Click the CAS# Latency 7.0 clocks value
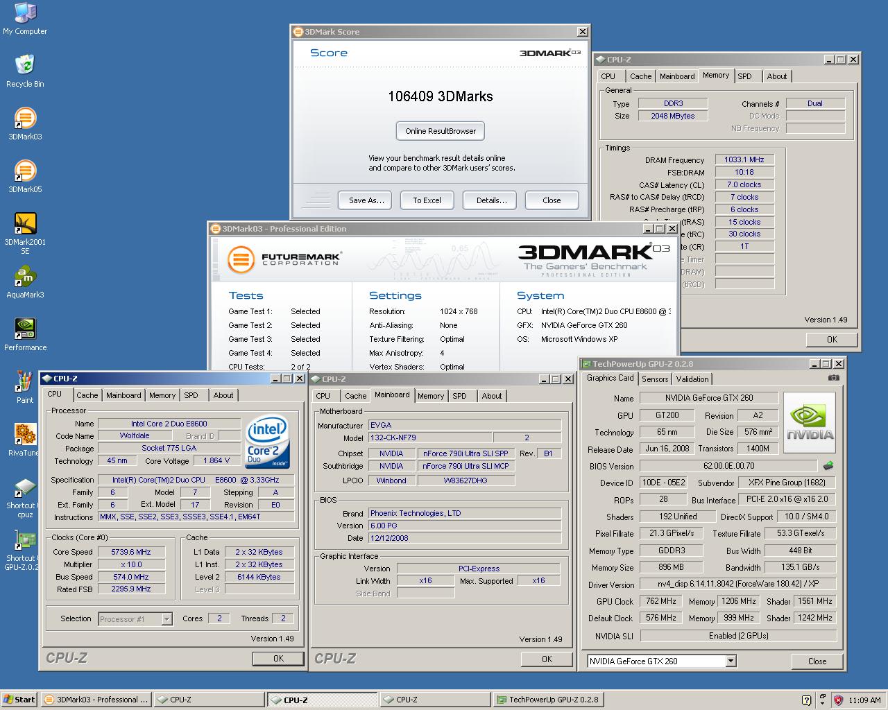Screen dimensions: 888x710 coord(744,184)
